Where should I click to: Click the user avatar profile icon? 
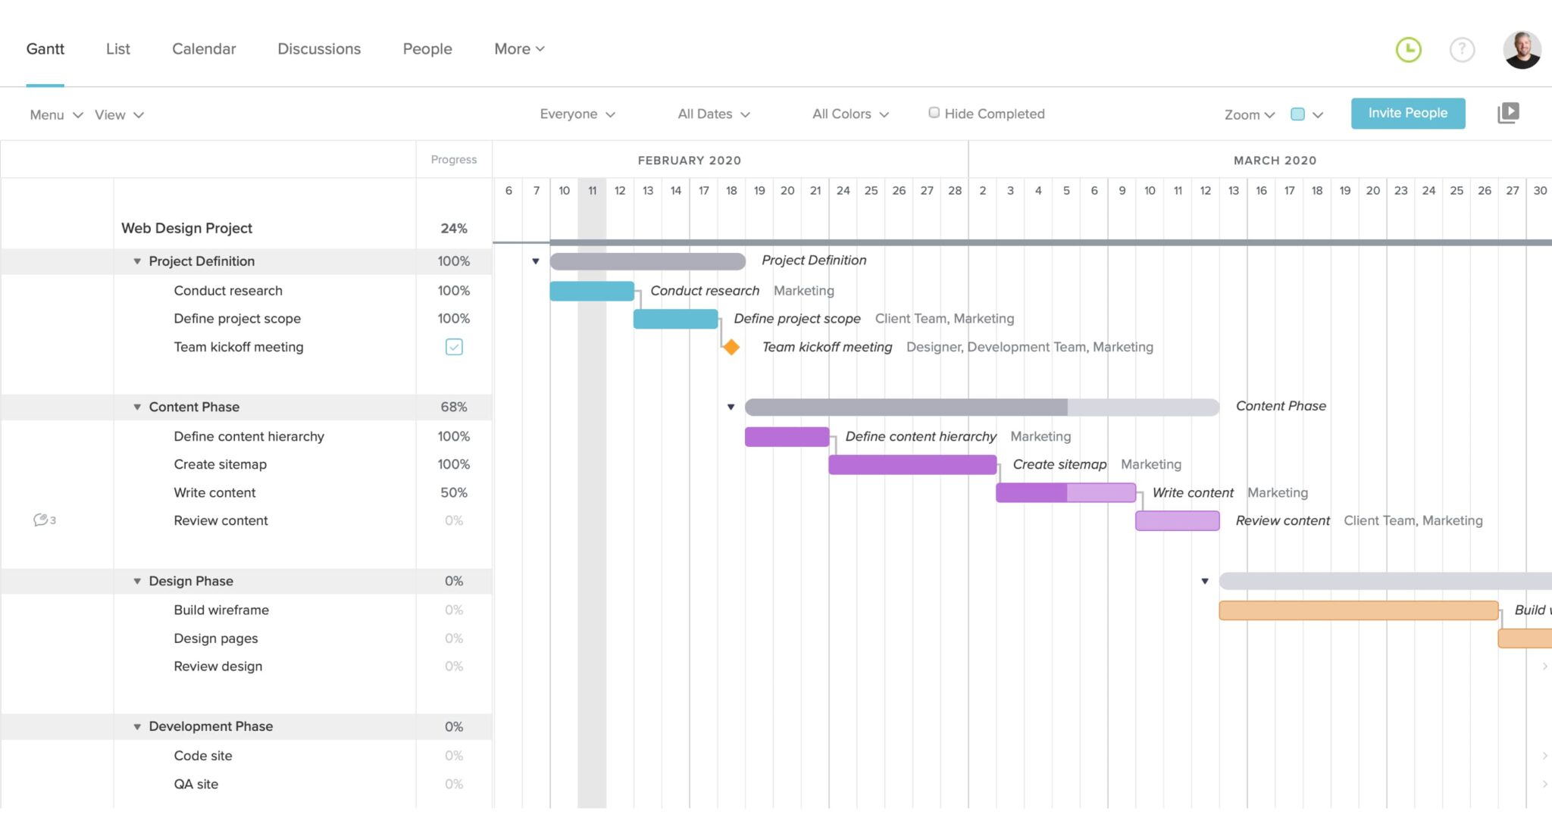[x=1522, y=48]
